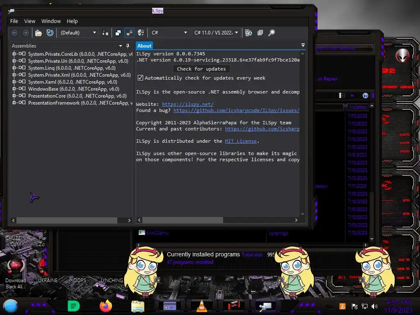Expand the System.Private.Uri node
The image size is (420, 315).
click(14, 61)
